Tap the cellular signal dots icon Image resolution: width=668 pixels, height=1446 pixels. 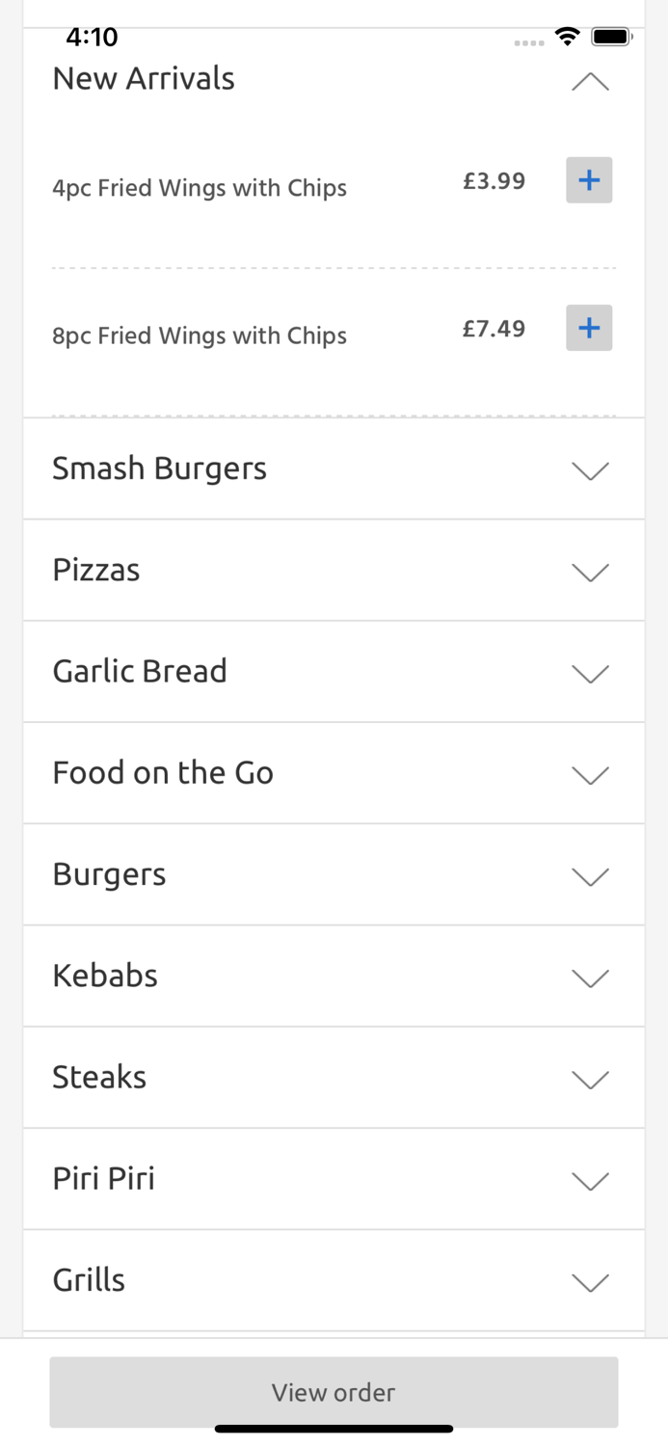tap(528, 40)
